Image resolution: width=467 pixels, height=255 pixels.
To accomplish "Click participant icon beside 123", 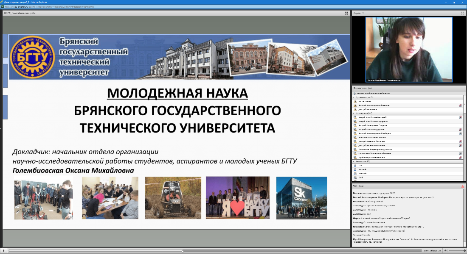I will click(355, 166).
